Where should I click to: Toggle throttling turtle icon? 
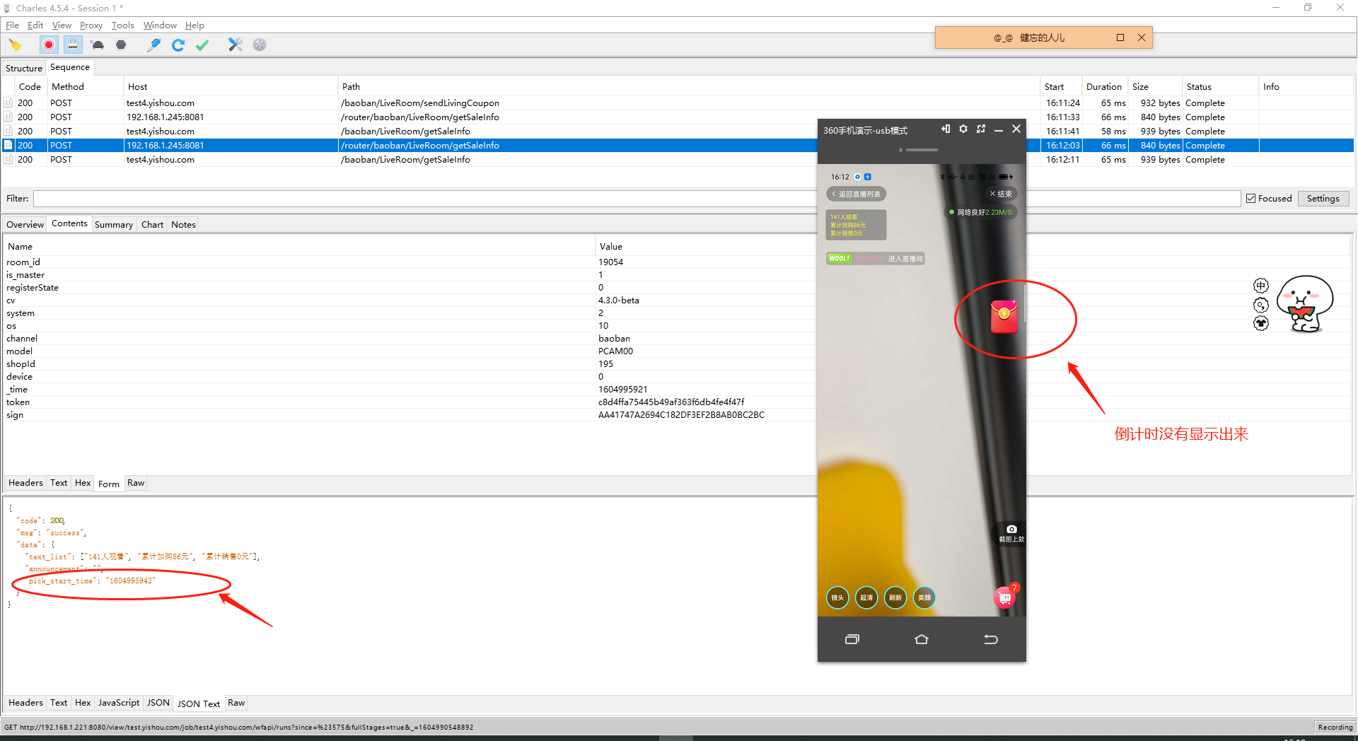[98, 45]
